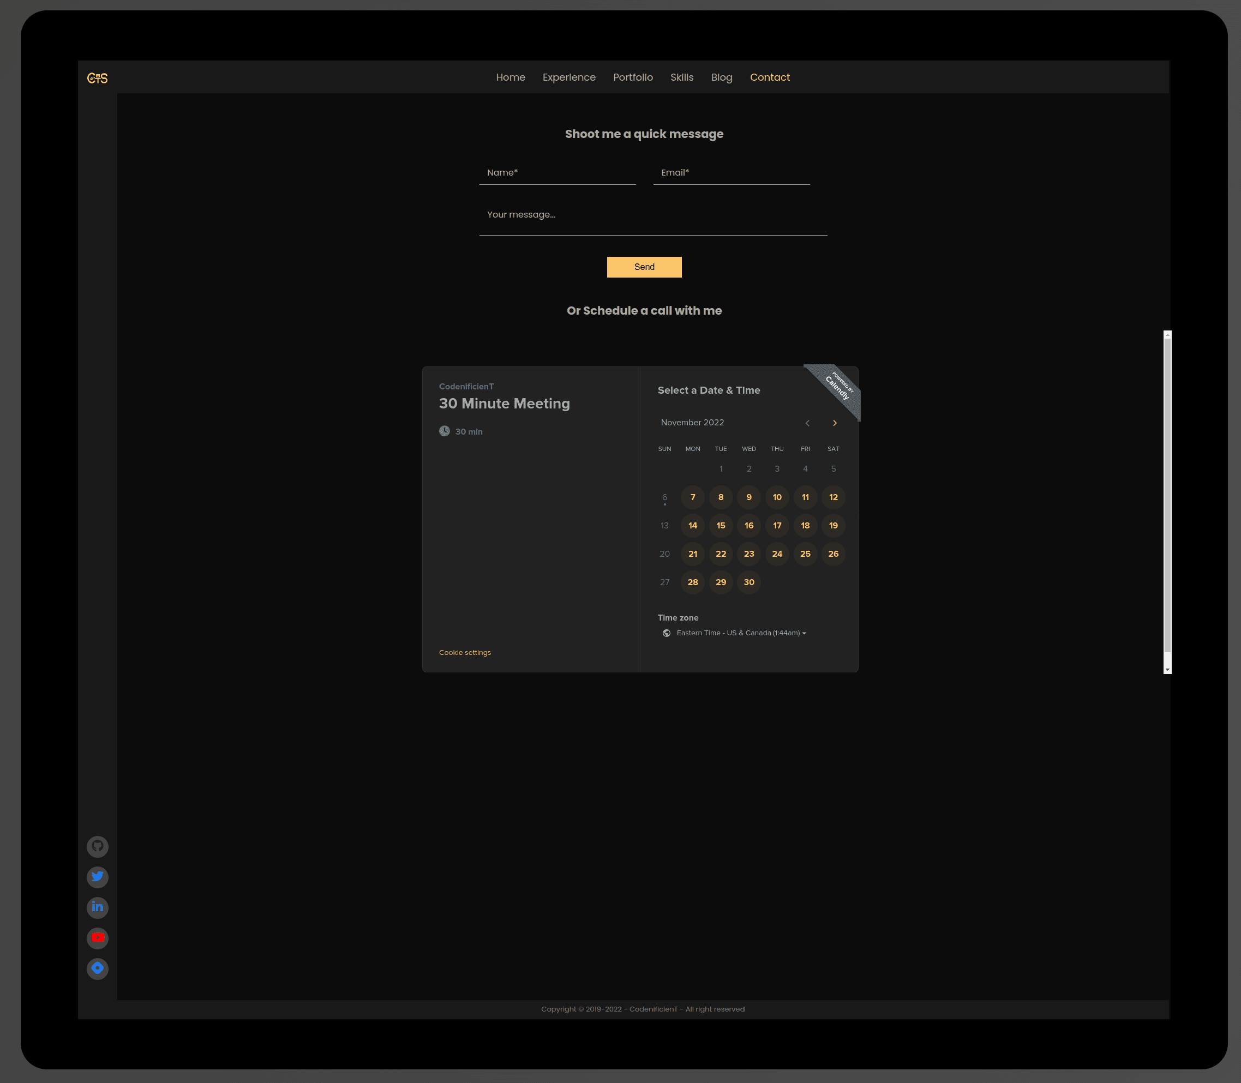
Task: Click the globe icon in the timezone row
Action: tap(666, 633)
